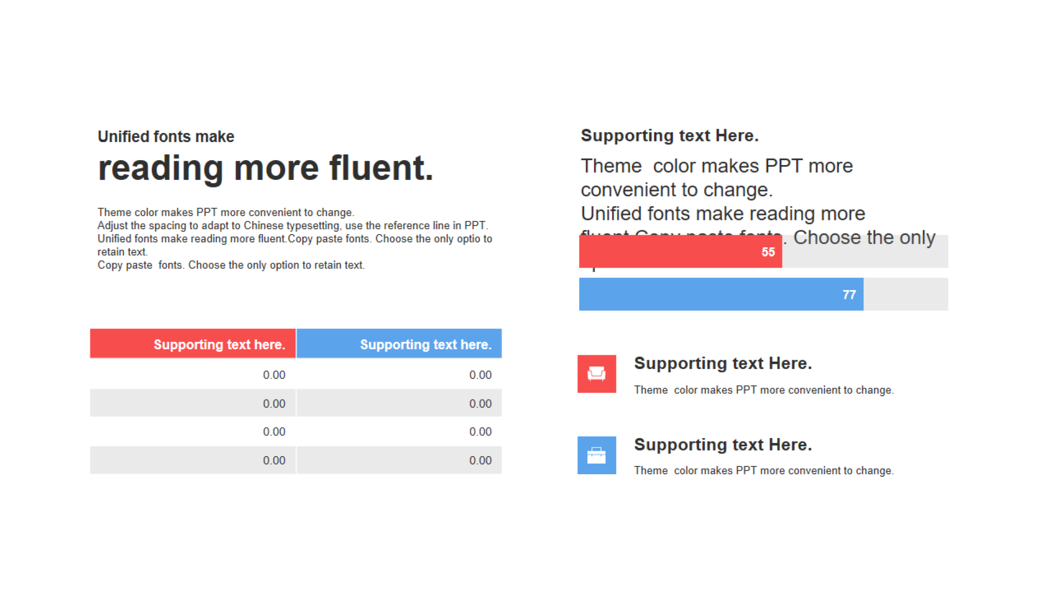This screenshot has height=592, width=1052.
Task: Select the heading beside the armchair icon
Action: 723,363
